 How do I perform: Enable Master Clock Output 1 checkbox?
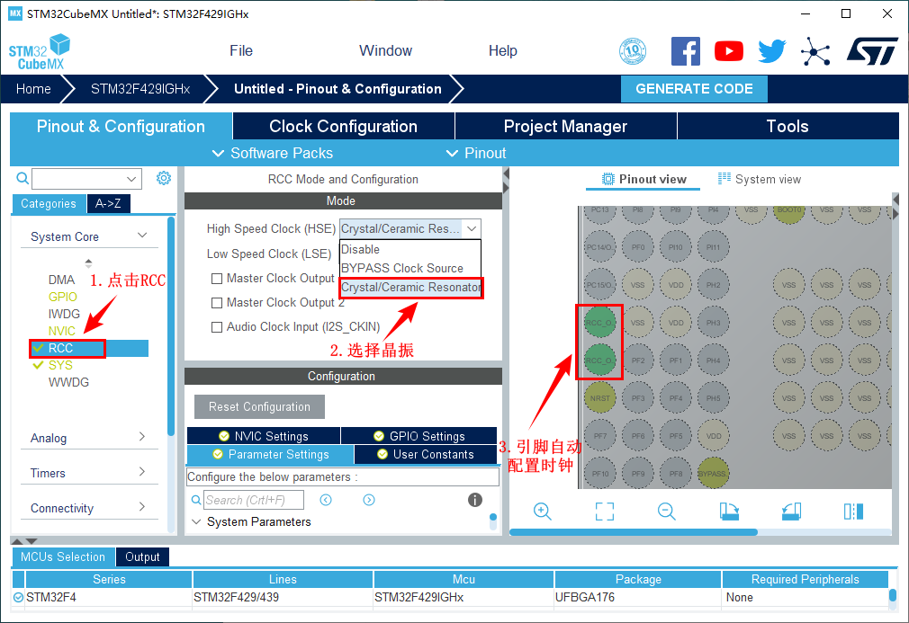click(x=217, y=279)
